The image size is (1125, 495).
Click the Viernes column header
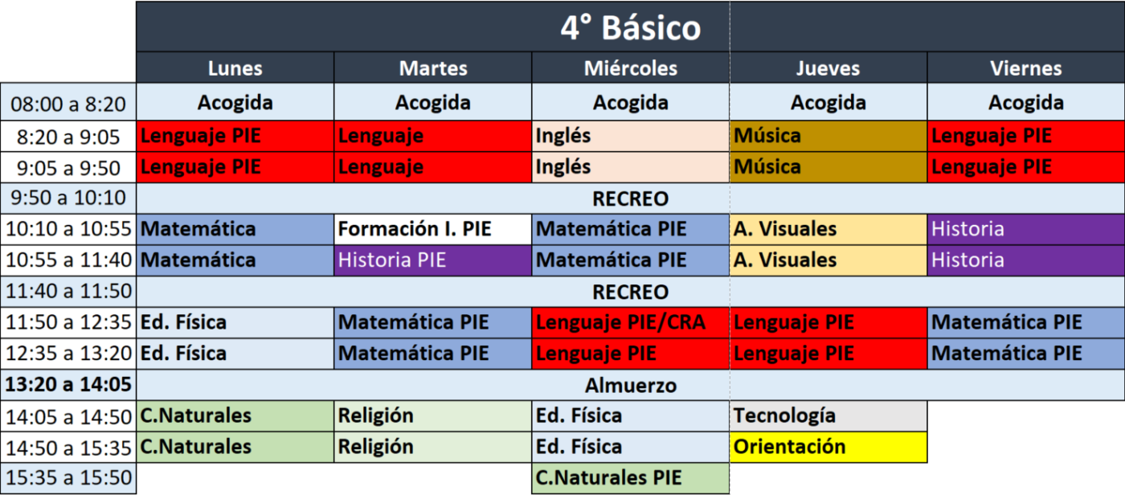tap(1025, 68)
